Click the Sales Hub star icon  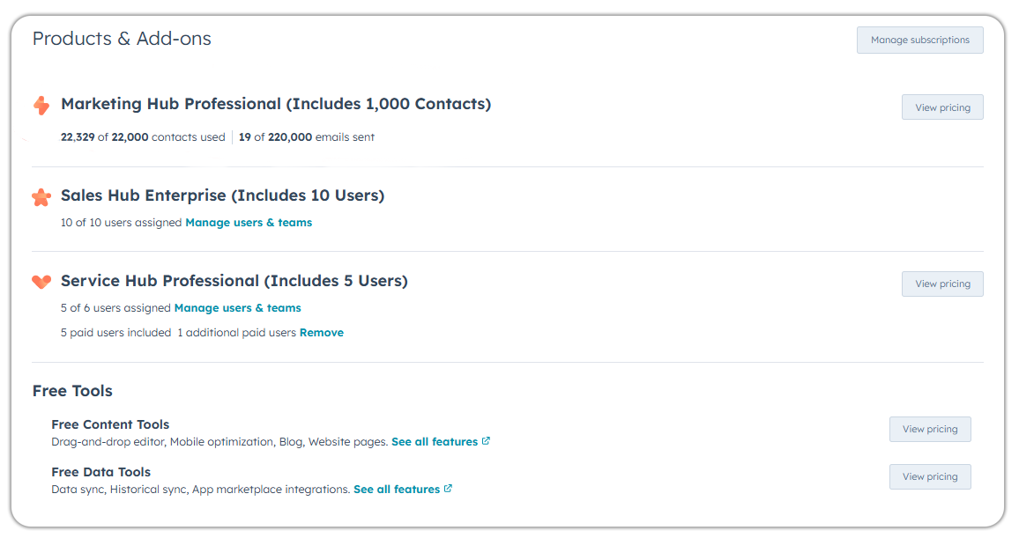tap(41, 197)
